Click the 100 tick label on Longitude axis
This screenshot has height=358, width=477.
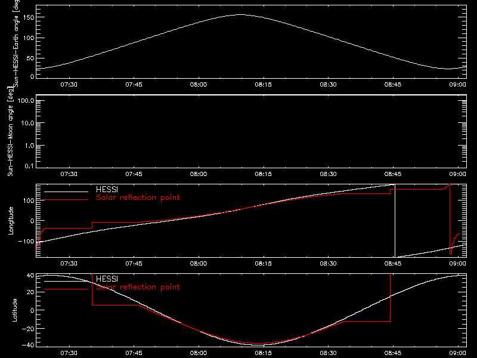pyautogui.click(x=28, y=200)
